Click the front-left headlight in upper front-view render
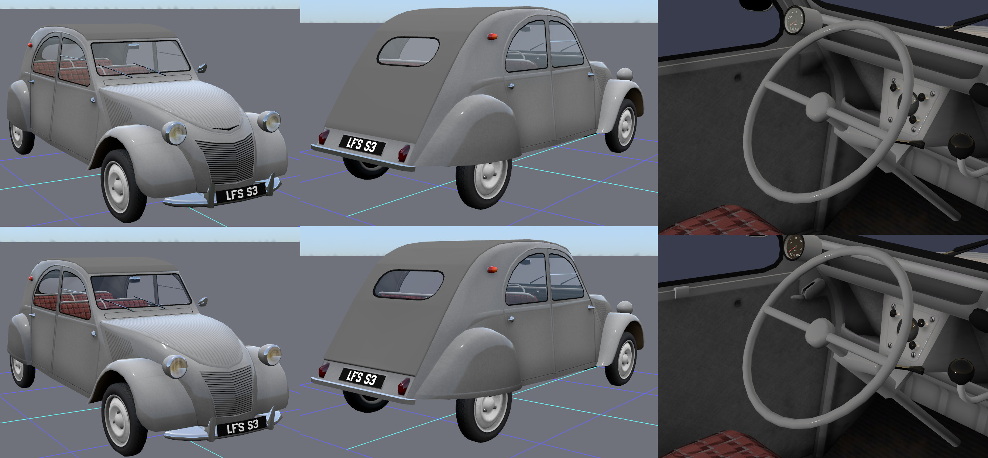Viewport: 988px width, 458px height. point(176,133)
